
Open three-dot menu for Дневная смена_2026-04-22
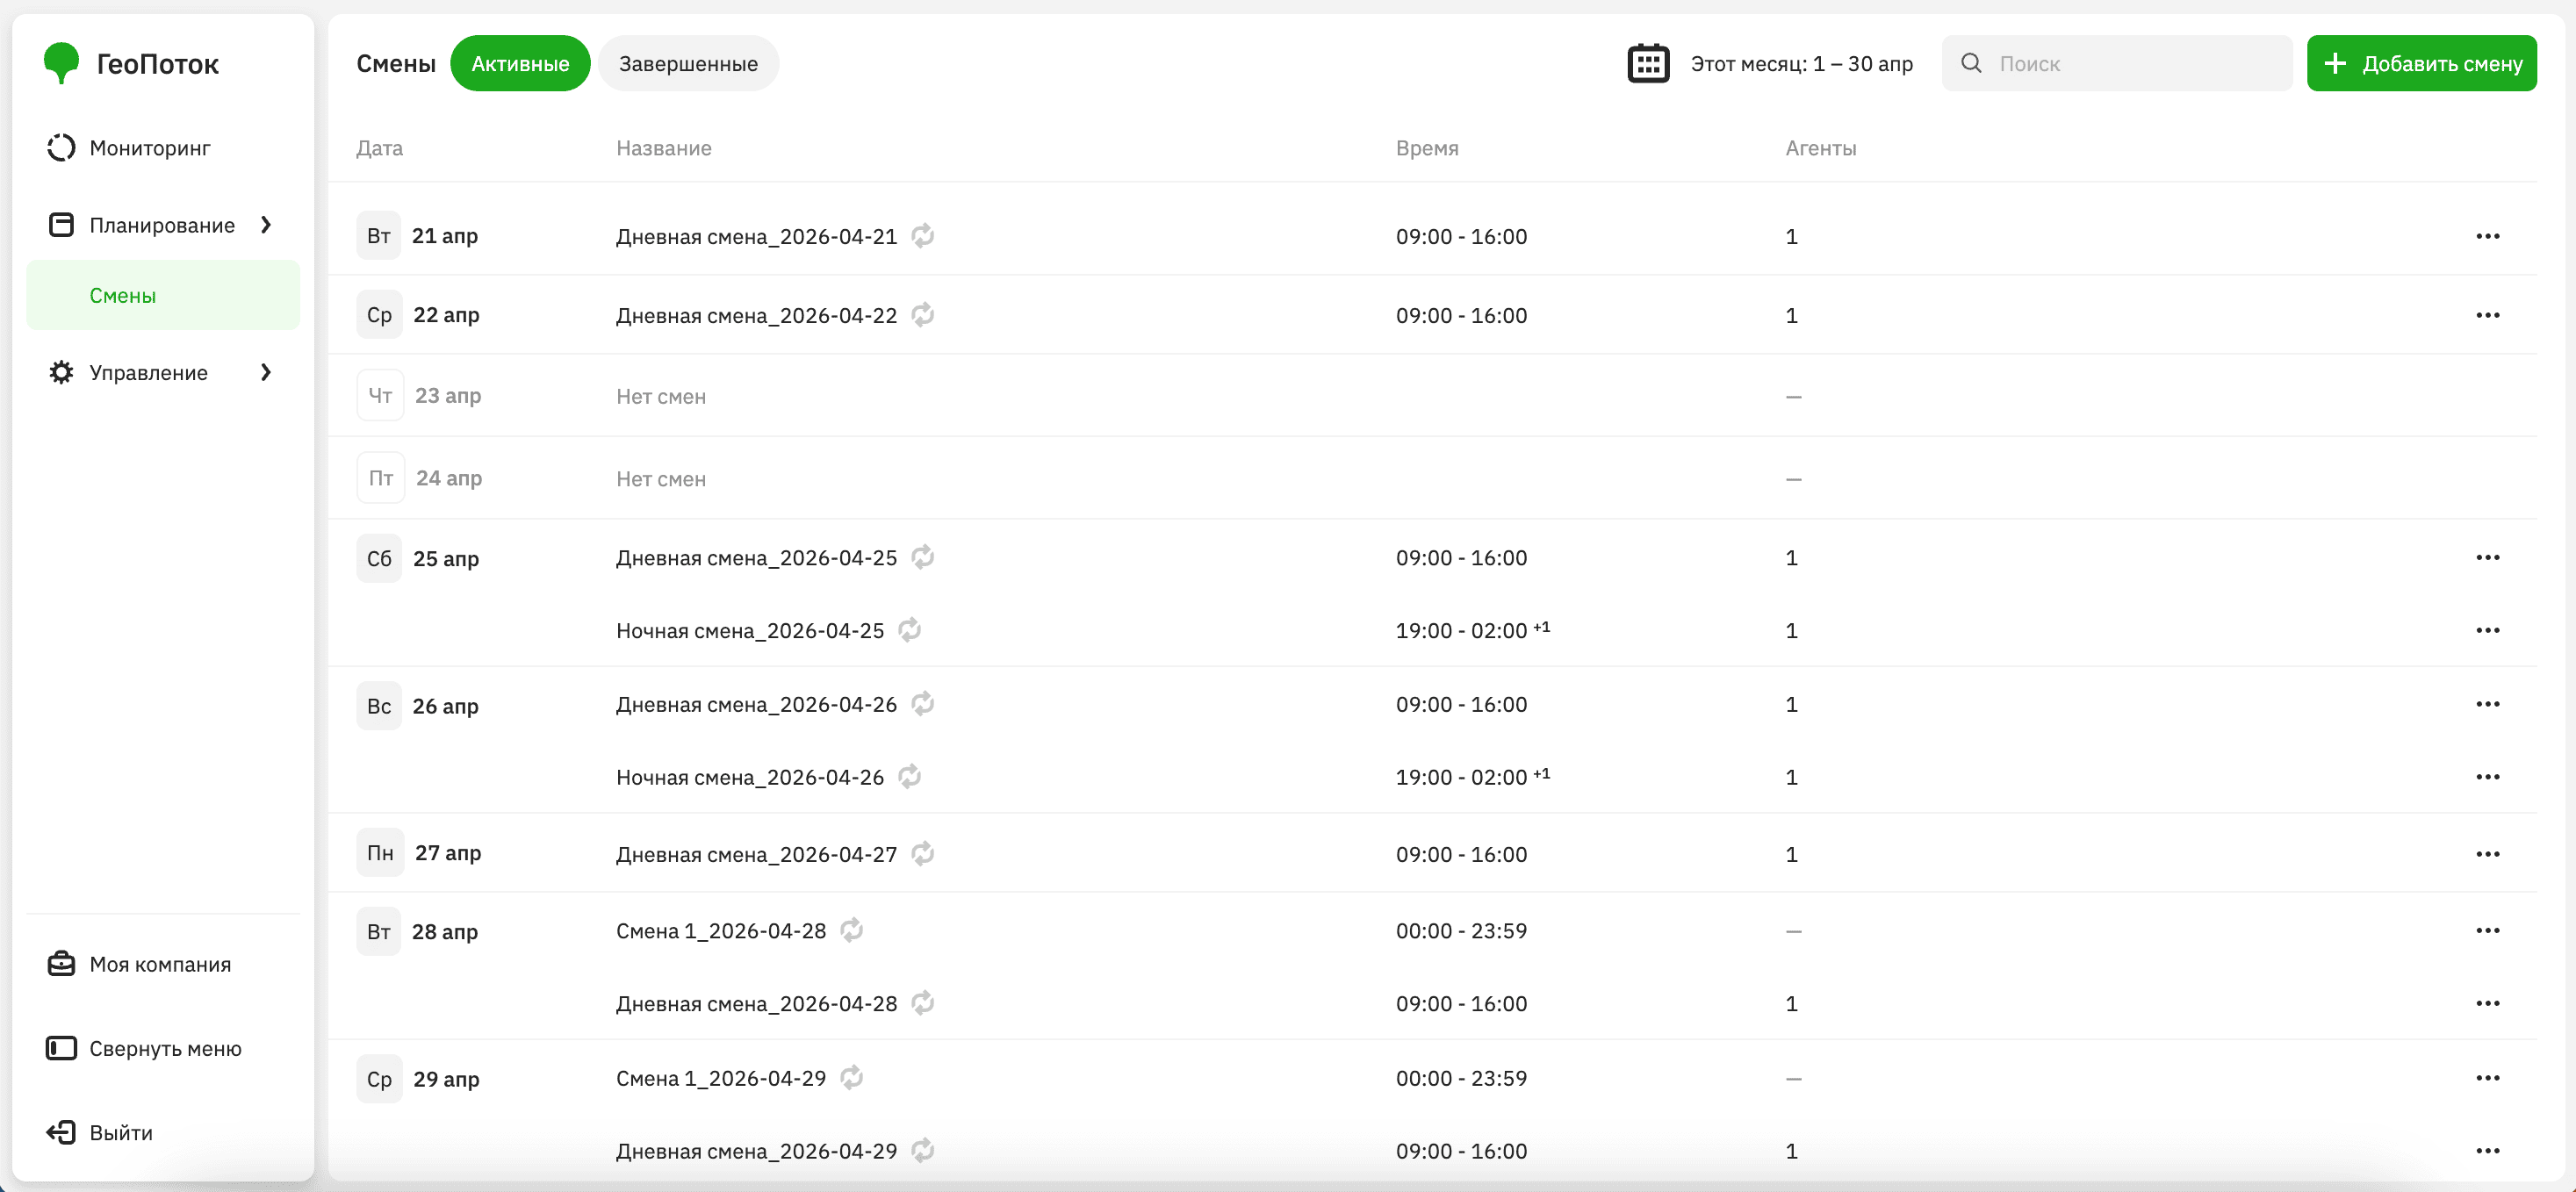(x=2488, y=315)
